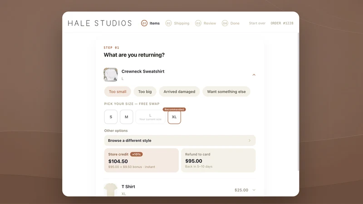Click the ORDER #1228 label
The height and width of the screenshot is (204, 363).
[282, 23]
